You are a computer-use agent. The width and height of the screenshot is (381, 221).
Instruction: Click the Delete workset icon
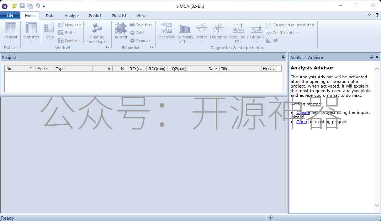[x=61, y=41]
